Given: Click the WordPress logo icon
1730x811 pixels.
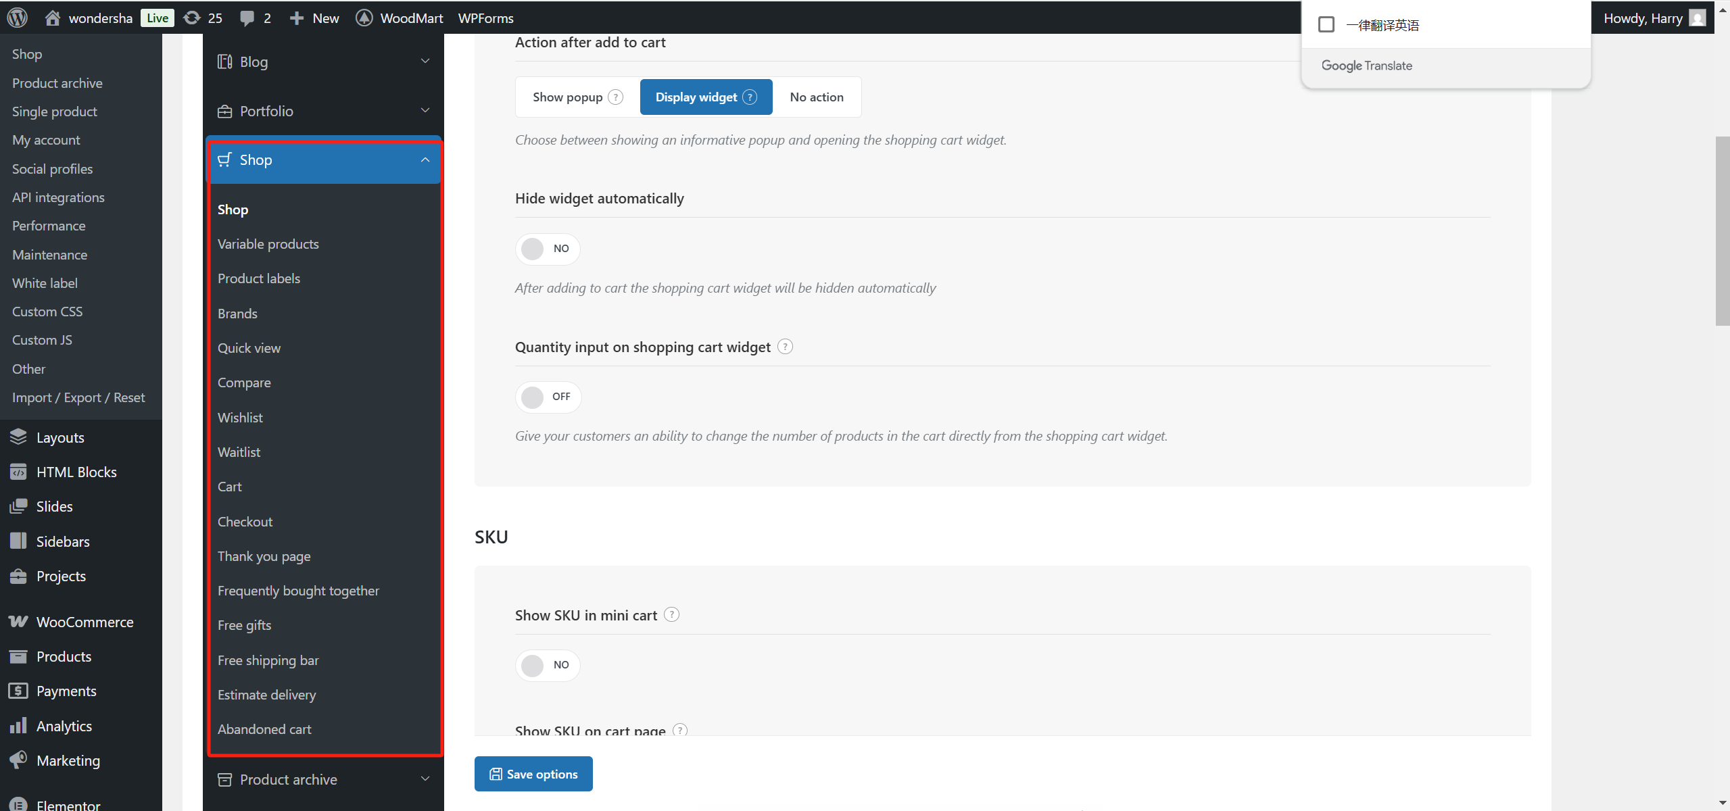Looking at the screenshot, I should tap(17, 18).
